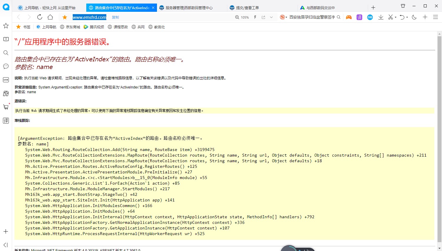Viewport: 442px width, 251px height.
Task: Open the browser main hamburger menu
Action: pos(436,17)
